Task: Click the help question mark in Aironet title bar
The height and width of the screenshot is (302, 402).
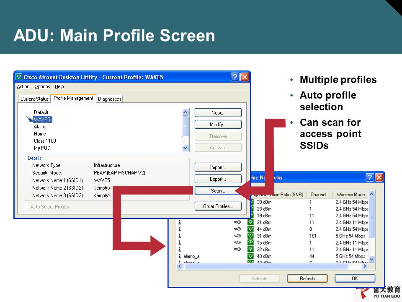Action: [x=235, y=77]
